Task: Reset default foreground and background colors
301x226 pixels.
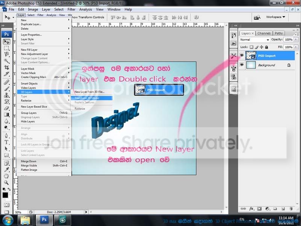Action: click(x=4, y=189)
